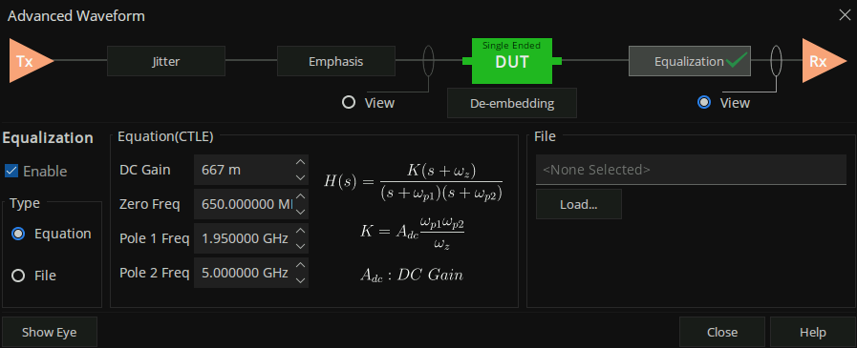This screenshot has height=348, width=857.
Task: Decrease Pole 2 Freq with down arrow
Action: tap(300, 280)
